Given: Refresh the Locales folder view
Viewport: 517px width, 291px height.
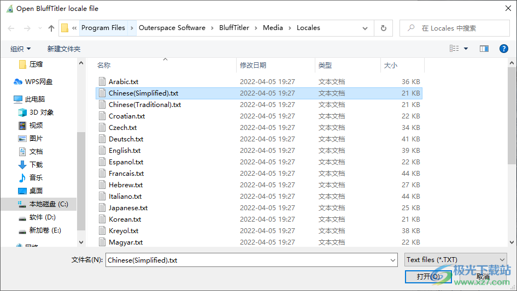Looking at the screenshot, I should point(384,28).
